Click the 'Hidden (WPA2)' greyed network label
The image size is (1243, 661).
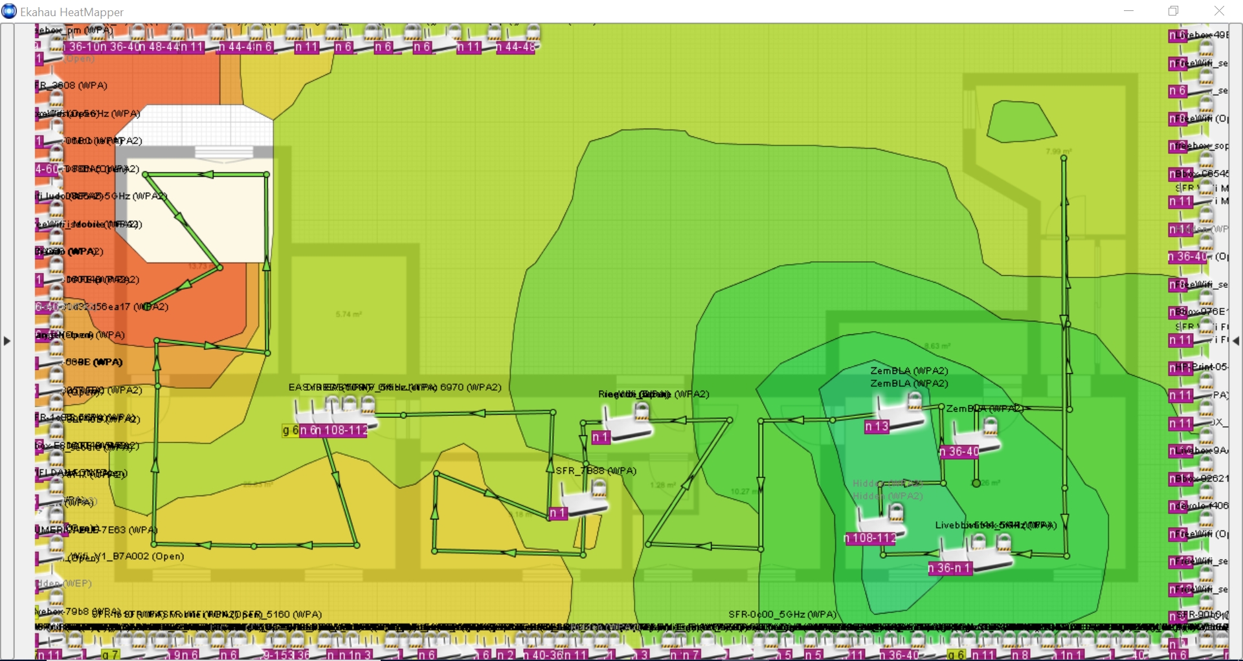pyautogui.click(x=888, y=496)
